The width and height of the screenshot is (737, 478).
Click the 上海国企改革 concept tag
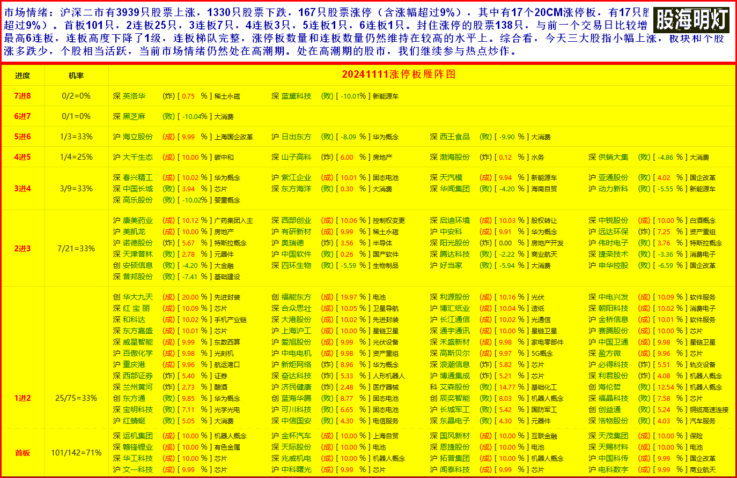234,137
